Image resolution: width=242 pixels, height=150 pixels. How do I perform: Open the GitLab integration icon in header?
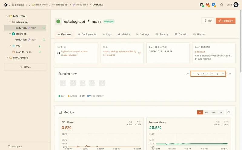click(x=207, y=5)
